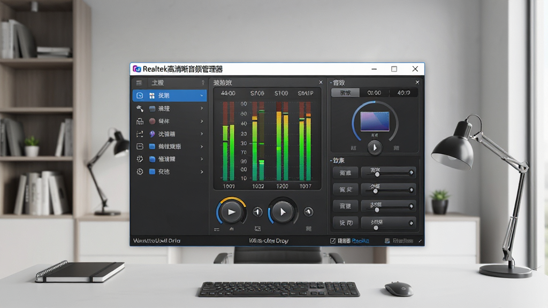Viewport: 548px width, 308px height.
Task: Click the fourth button in the lower effects section
Action: (345, 223)
